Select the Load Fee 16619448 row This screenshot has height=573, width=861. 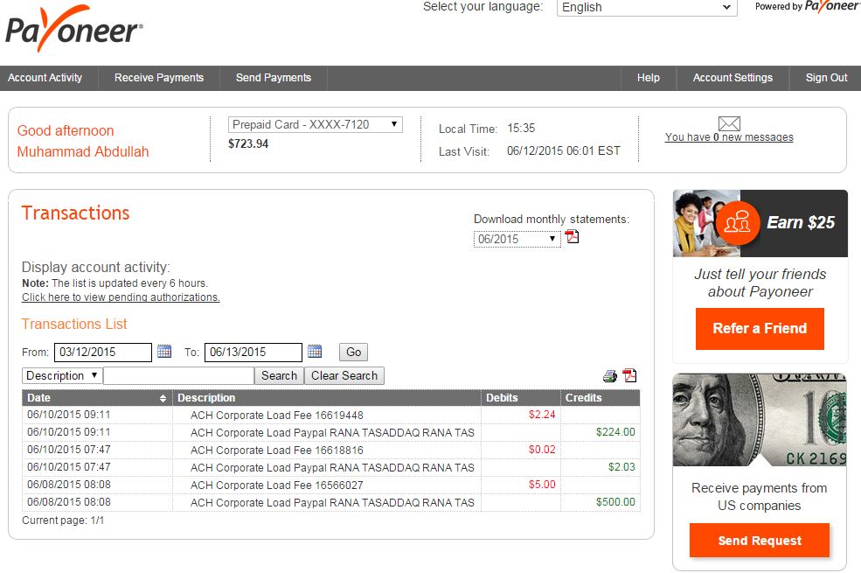pyautogui.click(x=331, y=415)
